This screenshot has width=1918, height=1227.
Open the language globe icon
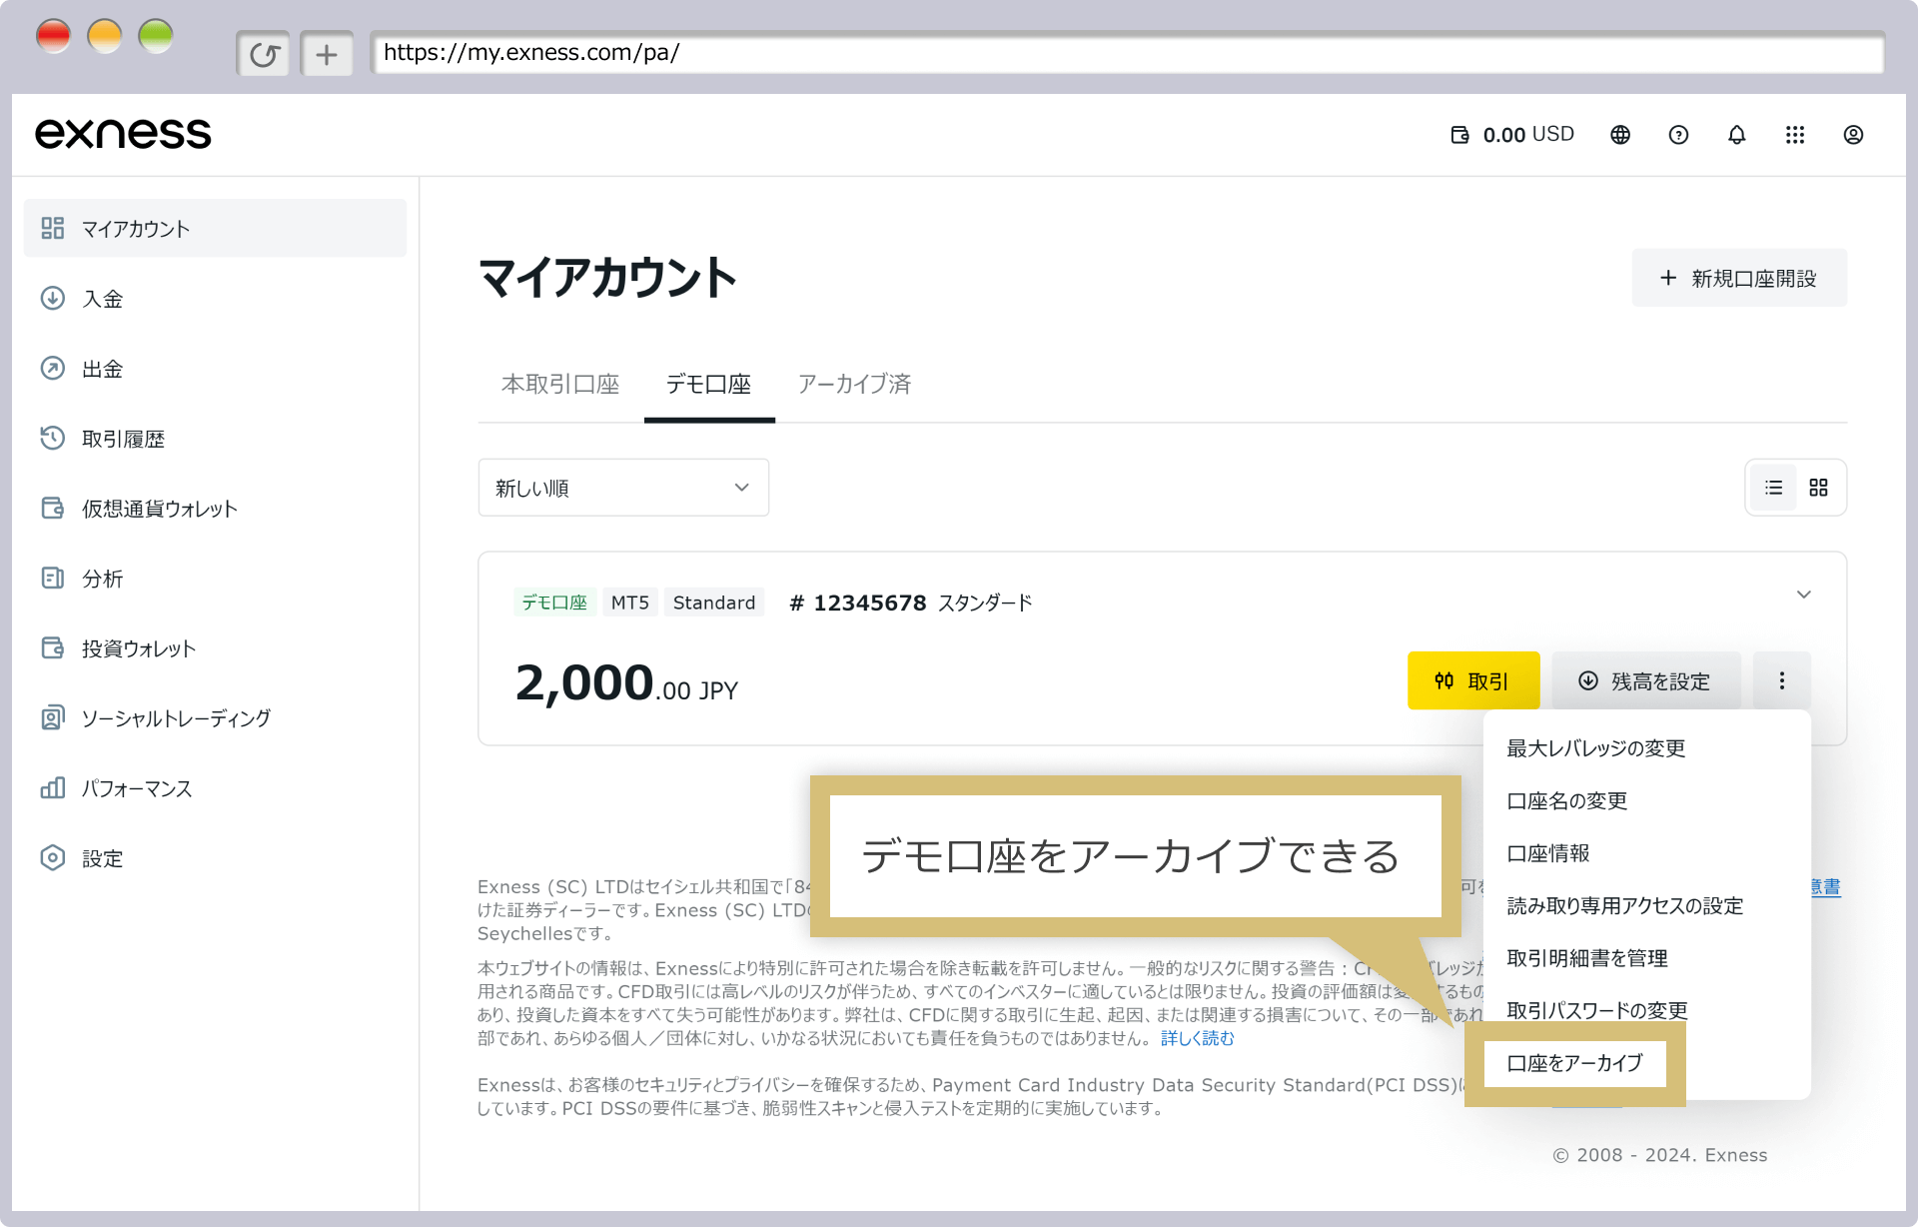coord(1620,135)
